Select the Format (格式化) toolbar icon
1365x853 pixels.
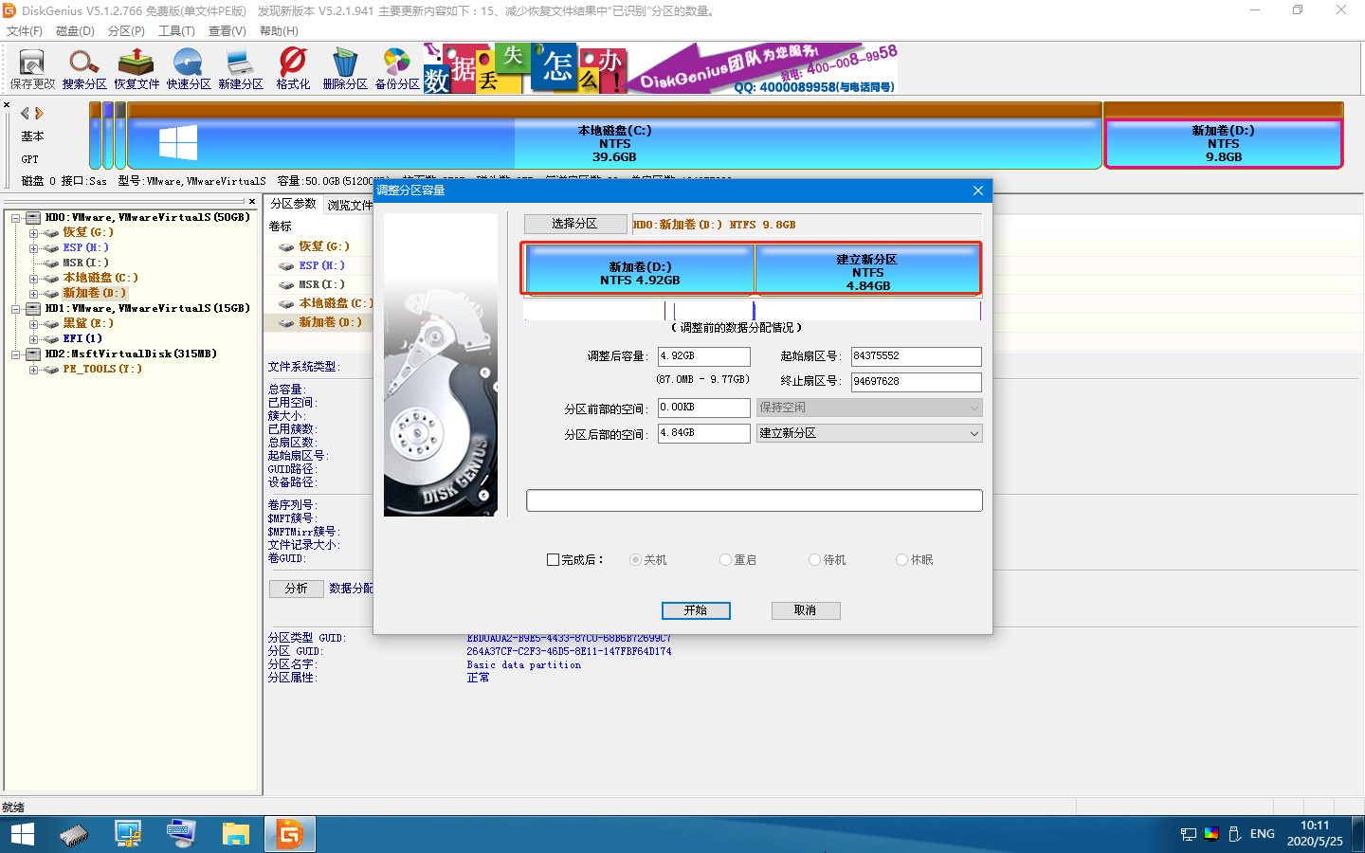[x=293, y=69]
